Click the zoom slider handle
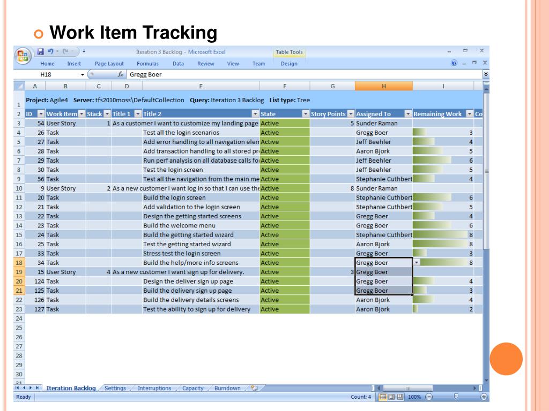The image size is (549, 411). 456,397
